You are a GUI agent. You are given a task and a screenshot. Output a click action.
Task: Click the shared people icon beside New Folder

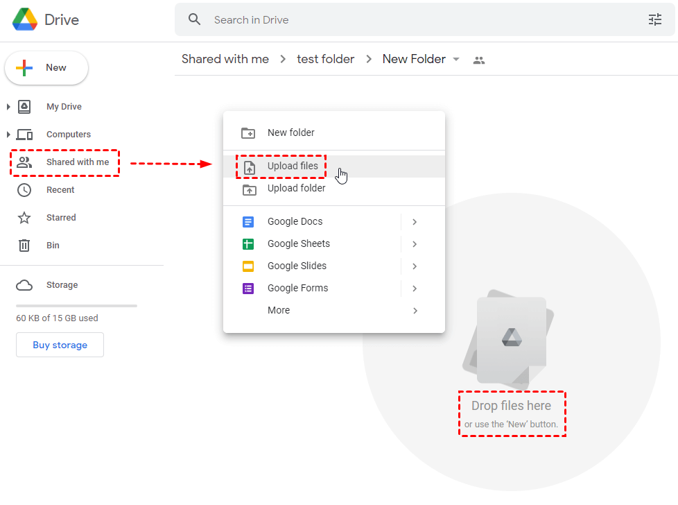478,60
